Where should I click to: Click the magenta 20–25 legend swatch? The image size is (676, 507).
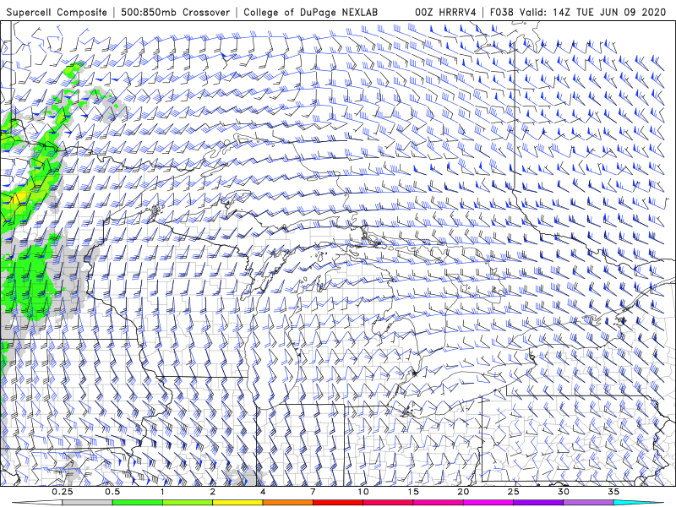click(488, 503)
